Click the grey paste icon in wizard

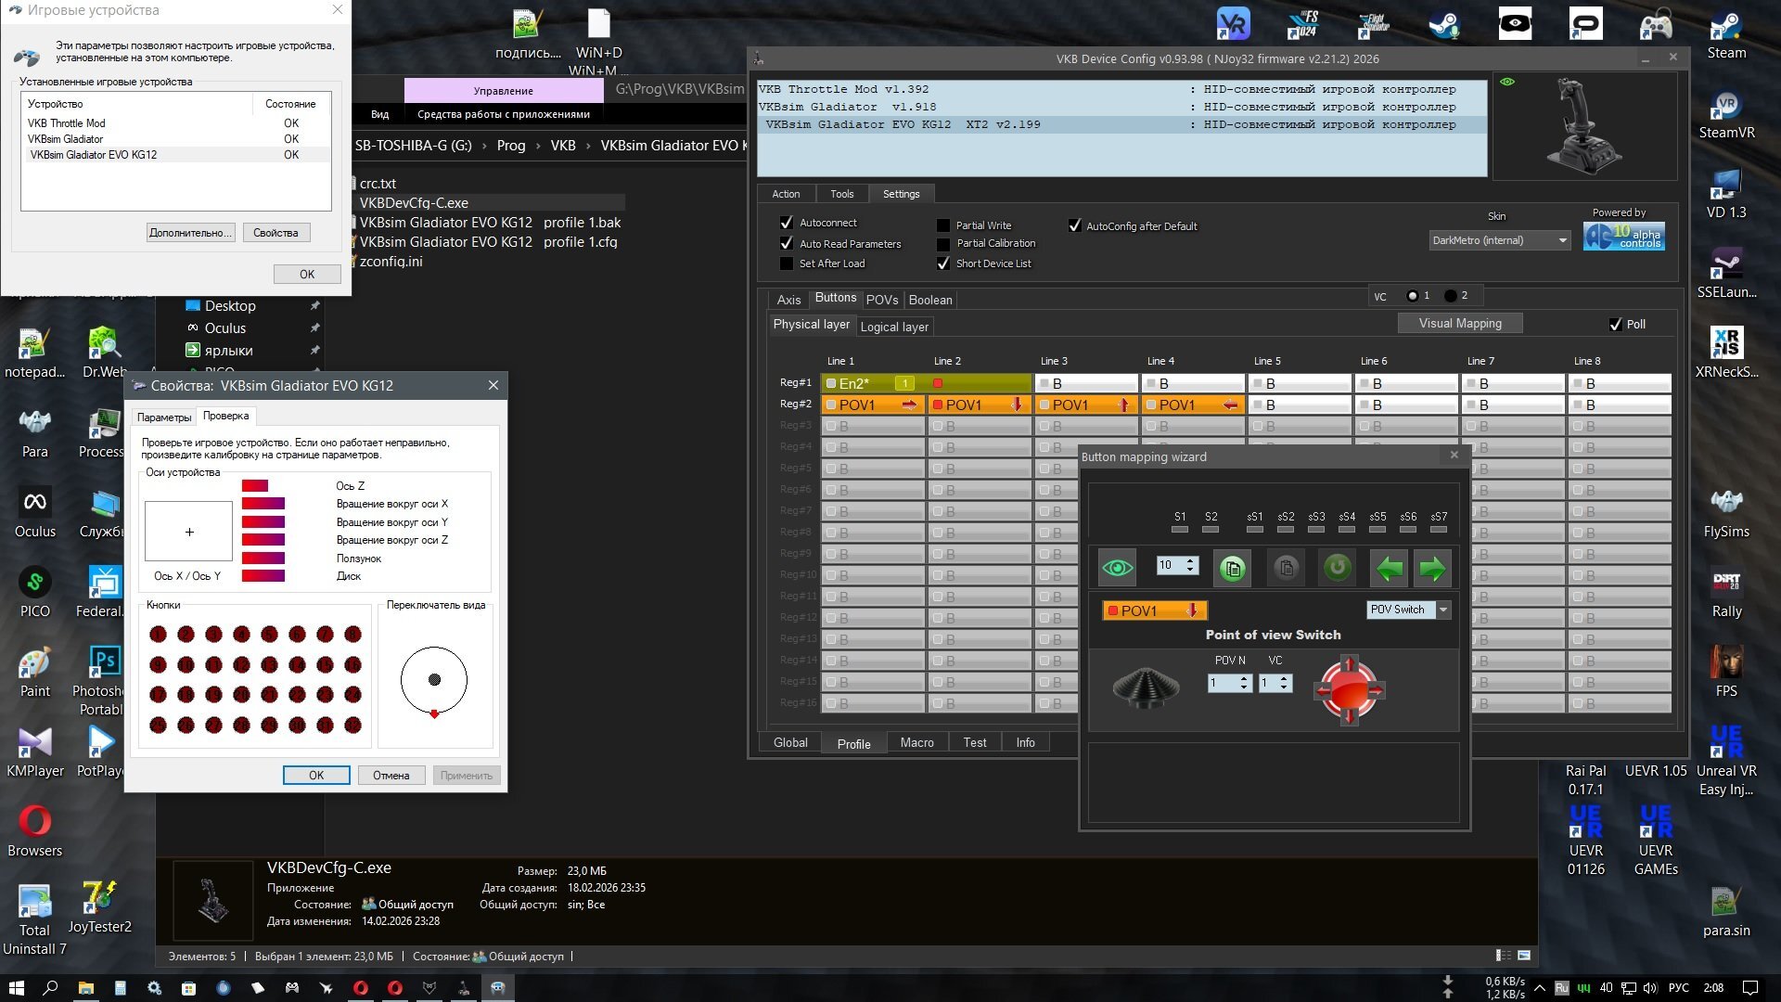[x=1286, y=568]
